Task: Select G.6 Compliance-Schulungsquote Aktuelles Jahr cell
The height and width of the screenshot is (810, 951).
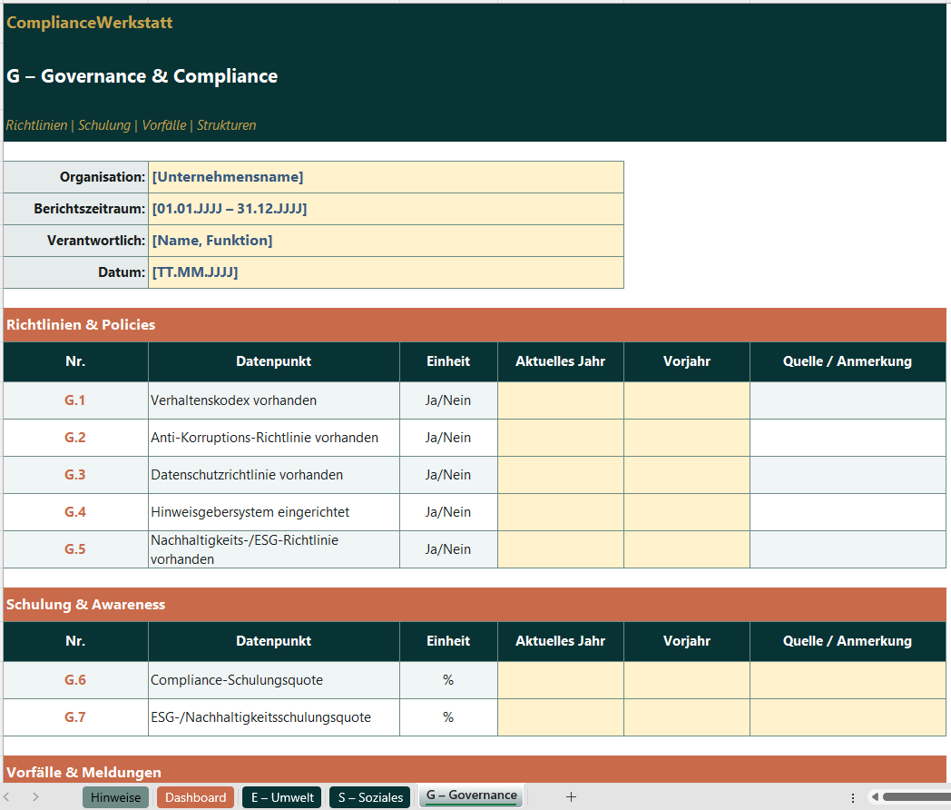Action: coord(560,680)
